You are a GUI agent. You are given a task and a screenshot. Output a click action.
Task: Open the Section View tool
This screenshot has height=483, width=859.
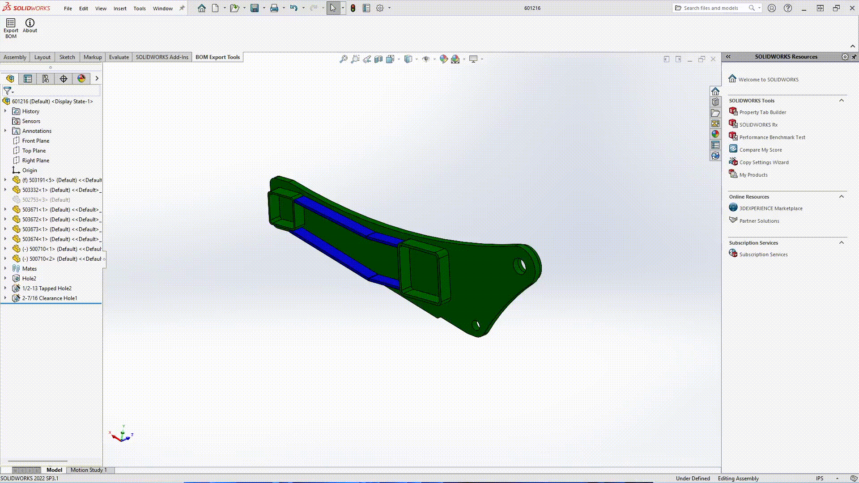(378, 59)
